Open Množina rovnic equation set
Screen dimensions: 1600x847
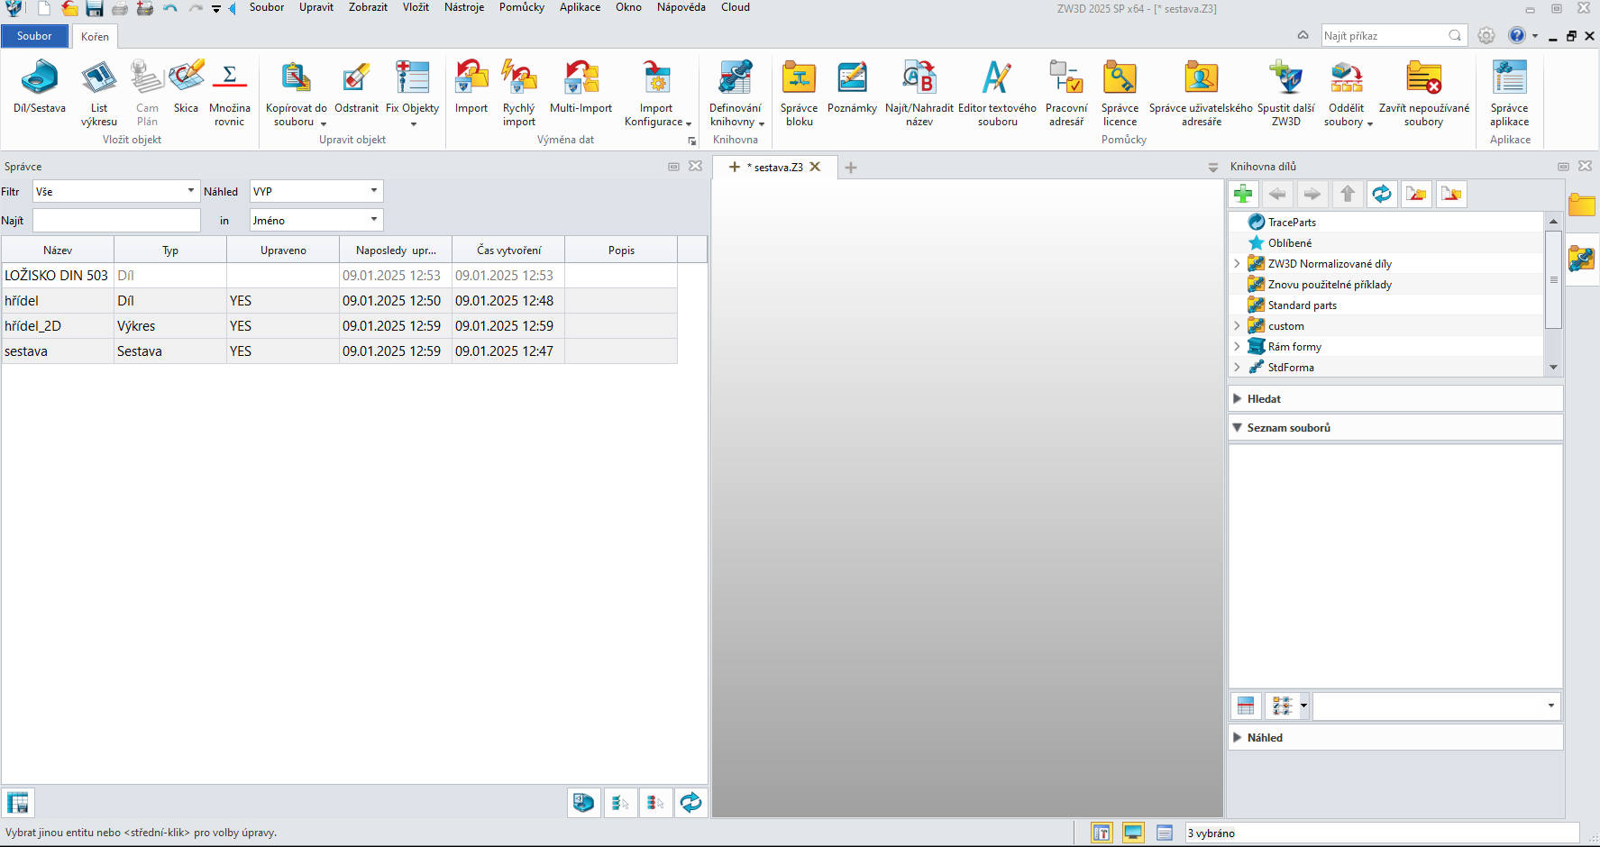point(230,93)
